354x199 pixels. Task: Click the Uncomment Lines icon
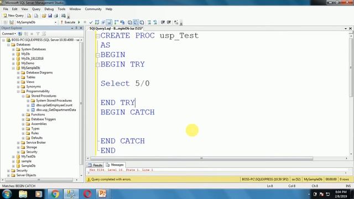(155, 22)
